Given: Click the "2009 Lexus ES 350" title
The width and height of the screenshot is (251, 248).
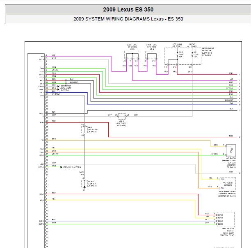Looking at the screenshot, I should [128, 9].
